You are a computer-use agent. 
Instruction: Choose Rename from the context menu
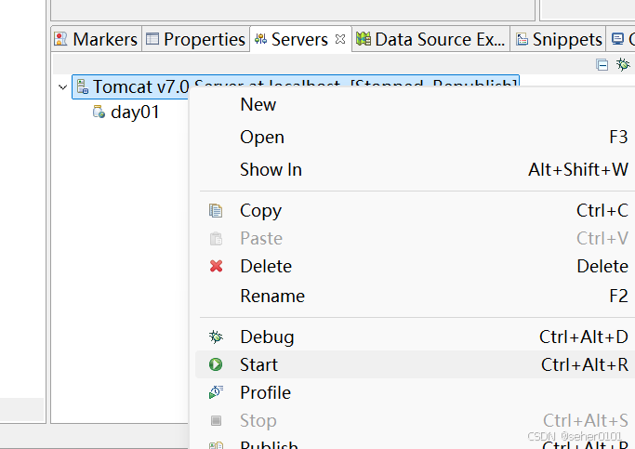(x=414, y=296)
